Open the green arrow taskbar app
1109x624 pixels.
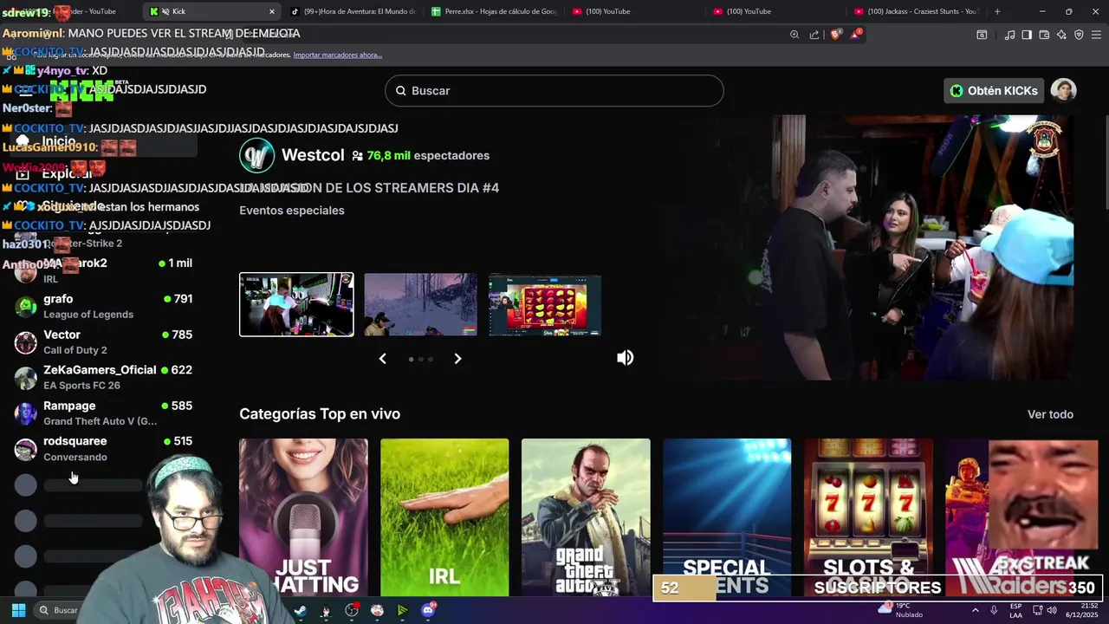[x=402, y=610]
